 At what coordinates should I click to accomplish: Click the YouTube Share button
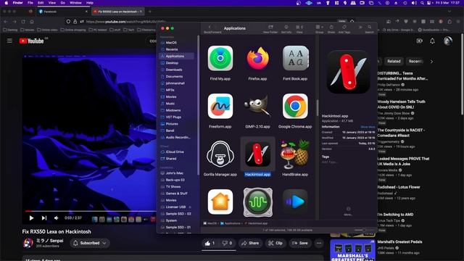(x=250, y=244)
